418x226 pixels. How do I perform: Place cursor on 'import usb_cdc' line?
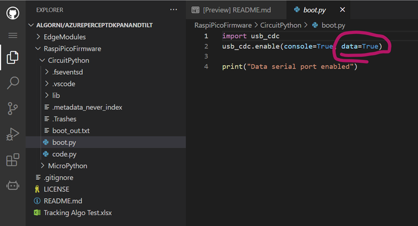pyautogui.click(x=251, y=36)
